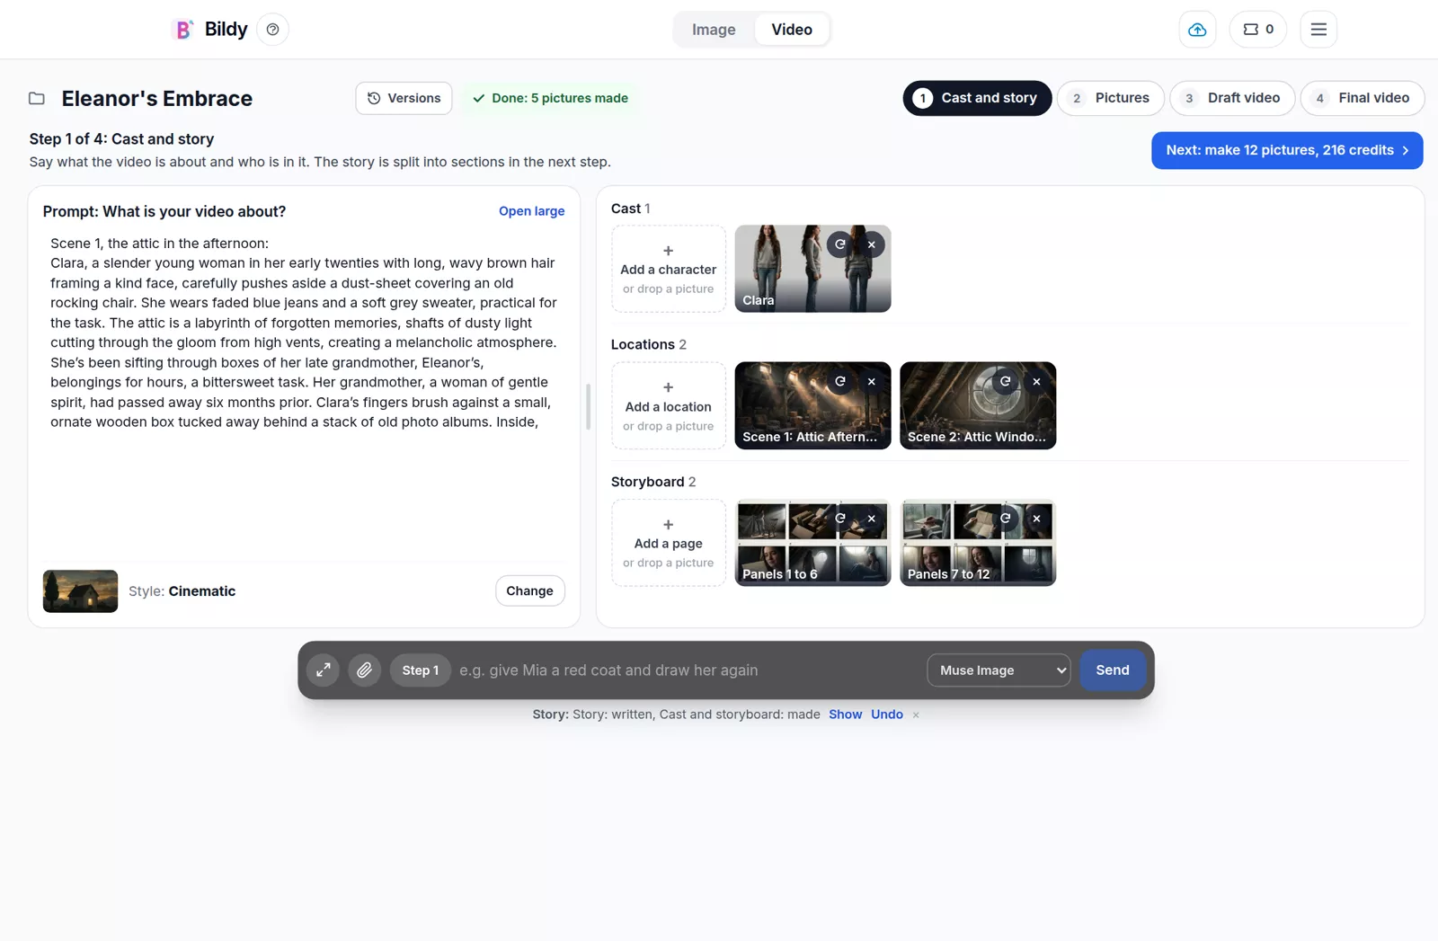Go to the Cast and story step
The width and height of the screenshot is (1438, 941).
pos(977,98)
